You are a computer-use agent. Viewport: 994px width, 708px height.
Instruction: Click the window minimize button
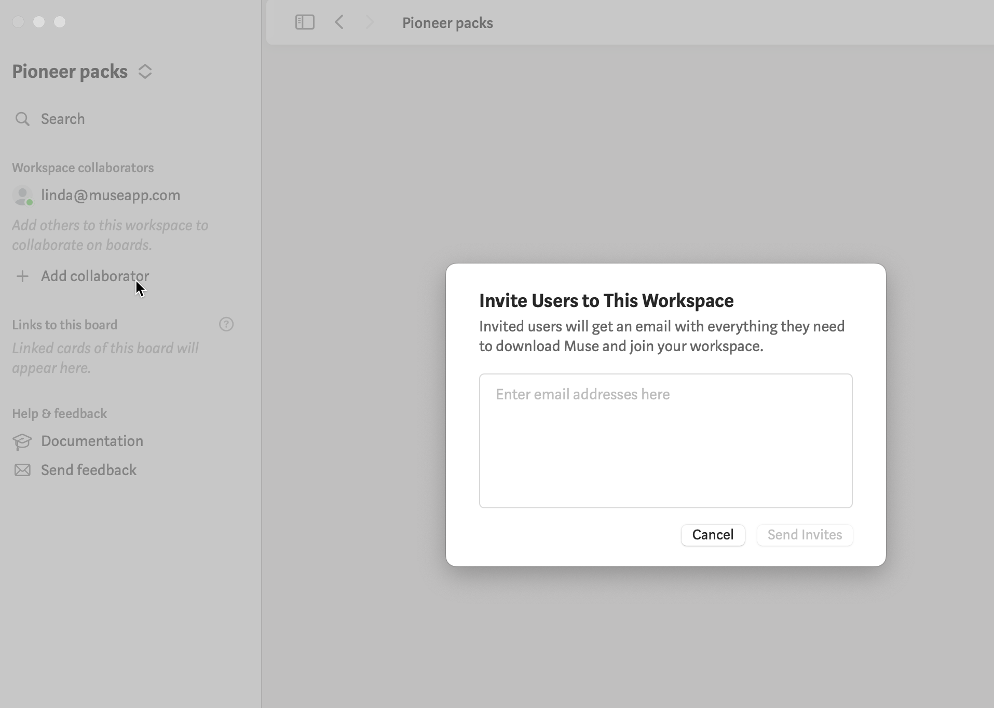[39, 22]
